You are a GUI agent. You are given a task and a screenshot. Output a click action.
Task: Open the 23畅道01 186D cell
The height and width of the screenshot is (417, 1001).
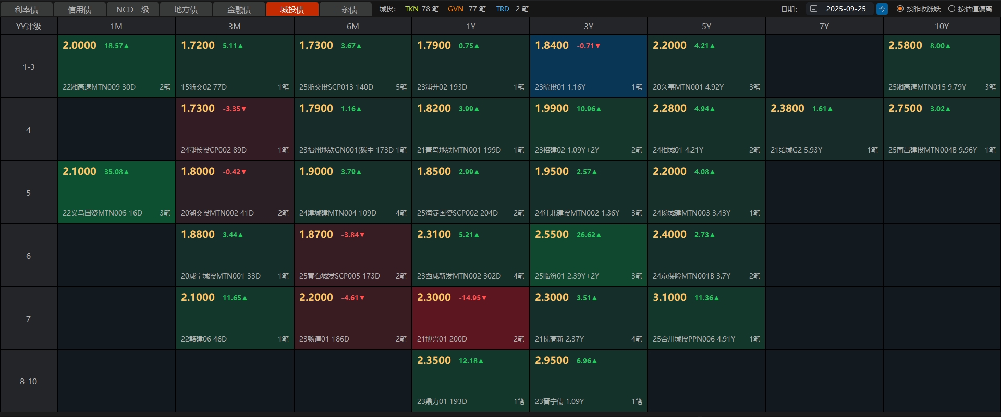(353, 319)
